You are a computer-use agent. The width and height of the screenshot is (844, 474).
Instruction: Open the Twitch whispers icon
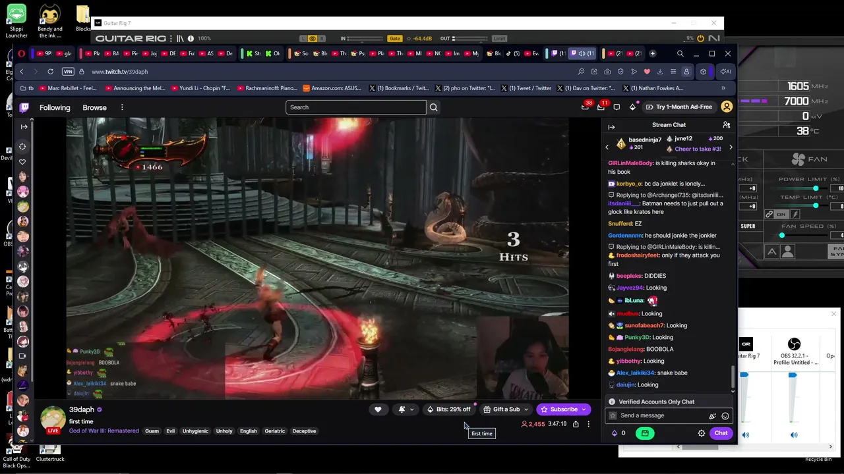pos(617,107)
